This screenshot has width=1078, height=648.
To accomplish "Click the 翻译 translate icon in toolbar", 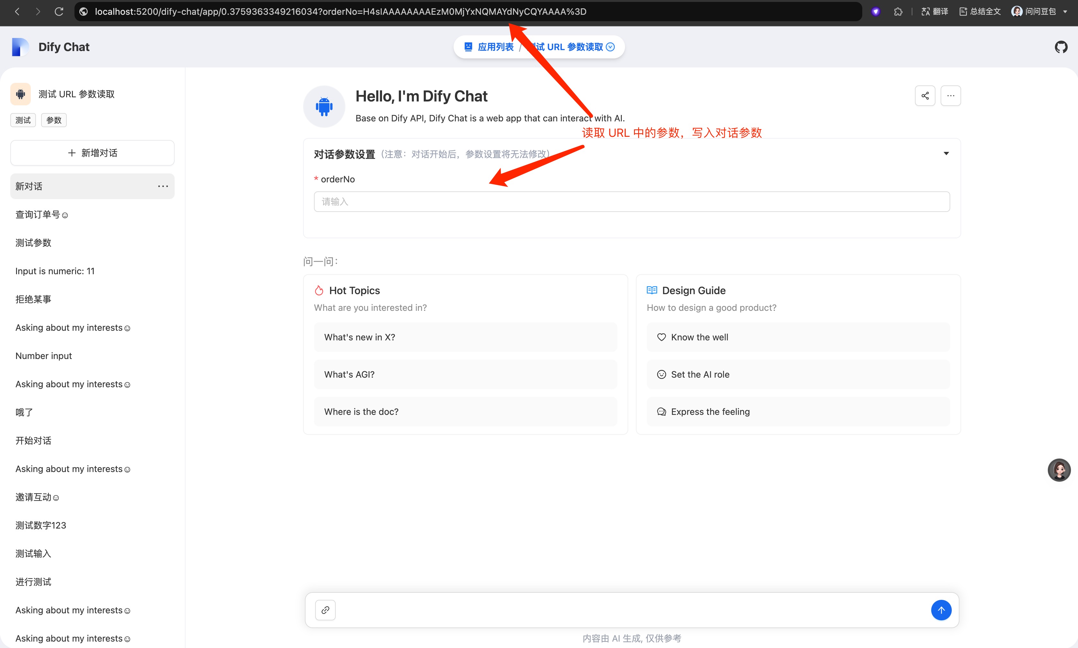I will pos(934,11).
